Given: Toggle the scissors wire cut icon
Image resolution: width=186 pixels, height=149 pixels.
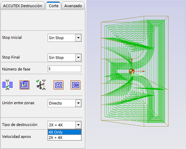Looking at the screenshot, I should pyautogui.click(x=41, y=85).
